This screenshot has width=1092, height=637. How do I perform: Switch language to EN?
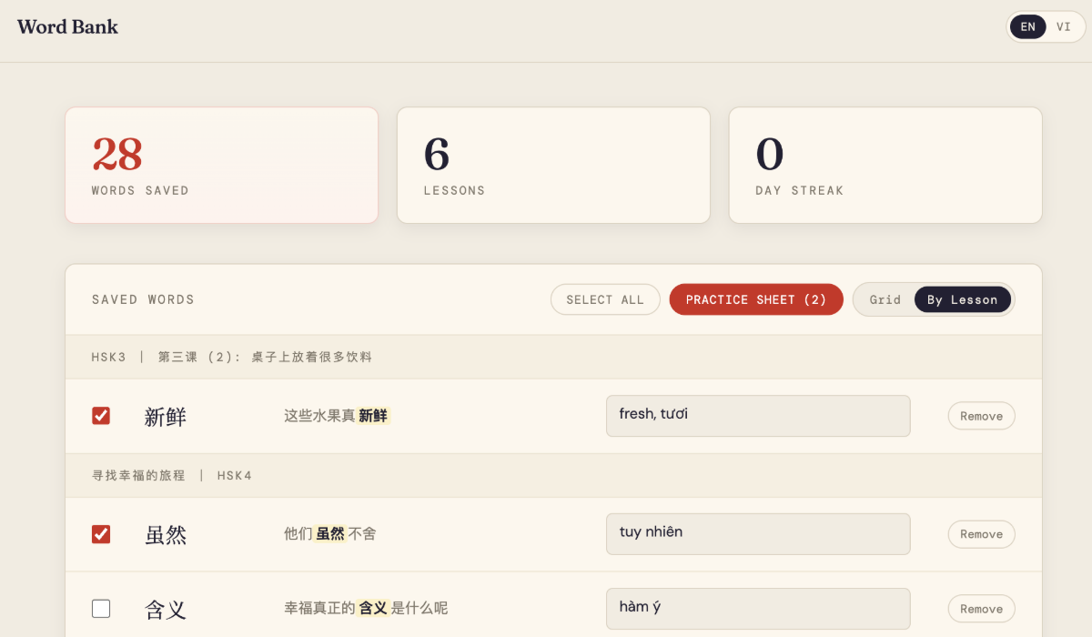click(x=1027, y=26)
